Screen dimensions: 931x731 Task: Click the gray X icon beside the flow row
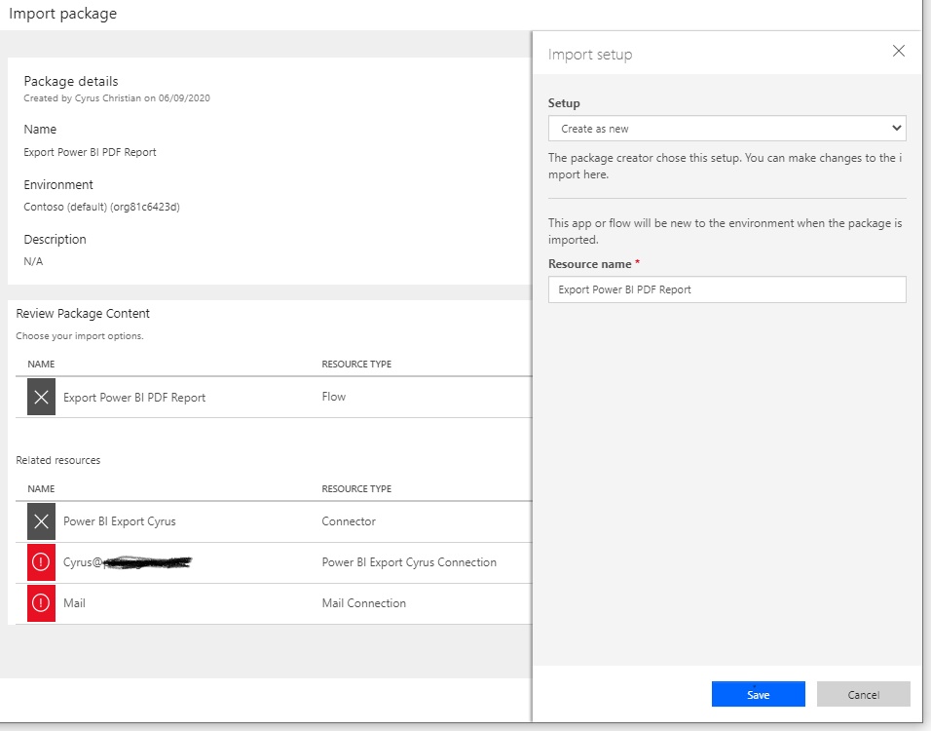tap(41, 398)
